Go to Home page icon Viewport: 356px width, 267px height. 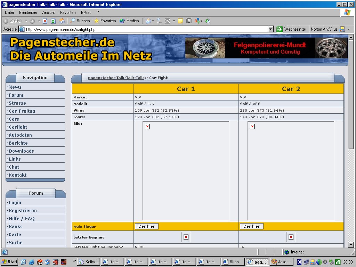[x=62, y=21]
